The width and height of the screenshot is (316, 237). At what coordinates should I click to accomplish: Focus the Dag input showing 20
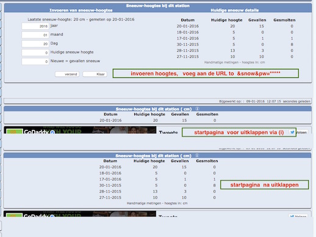(35, 44)
